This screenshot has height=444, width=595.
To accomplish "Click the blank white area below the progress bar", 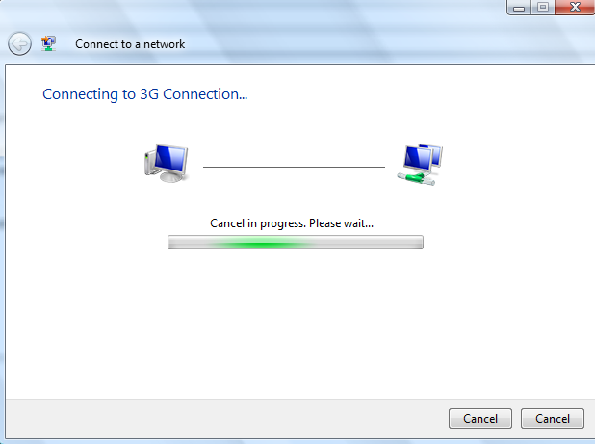I will [x=296, y=323].
